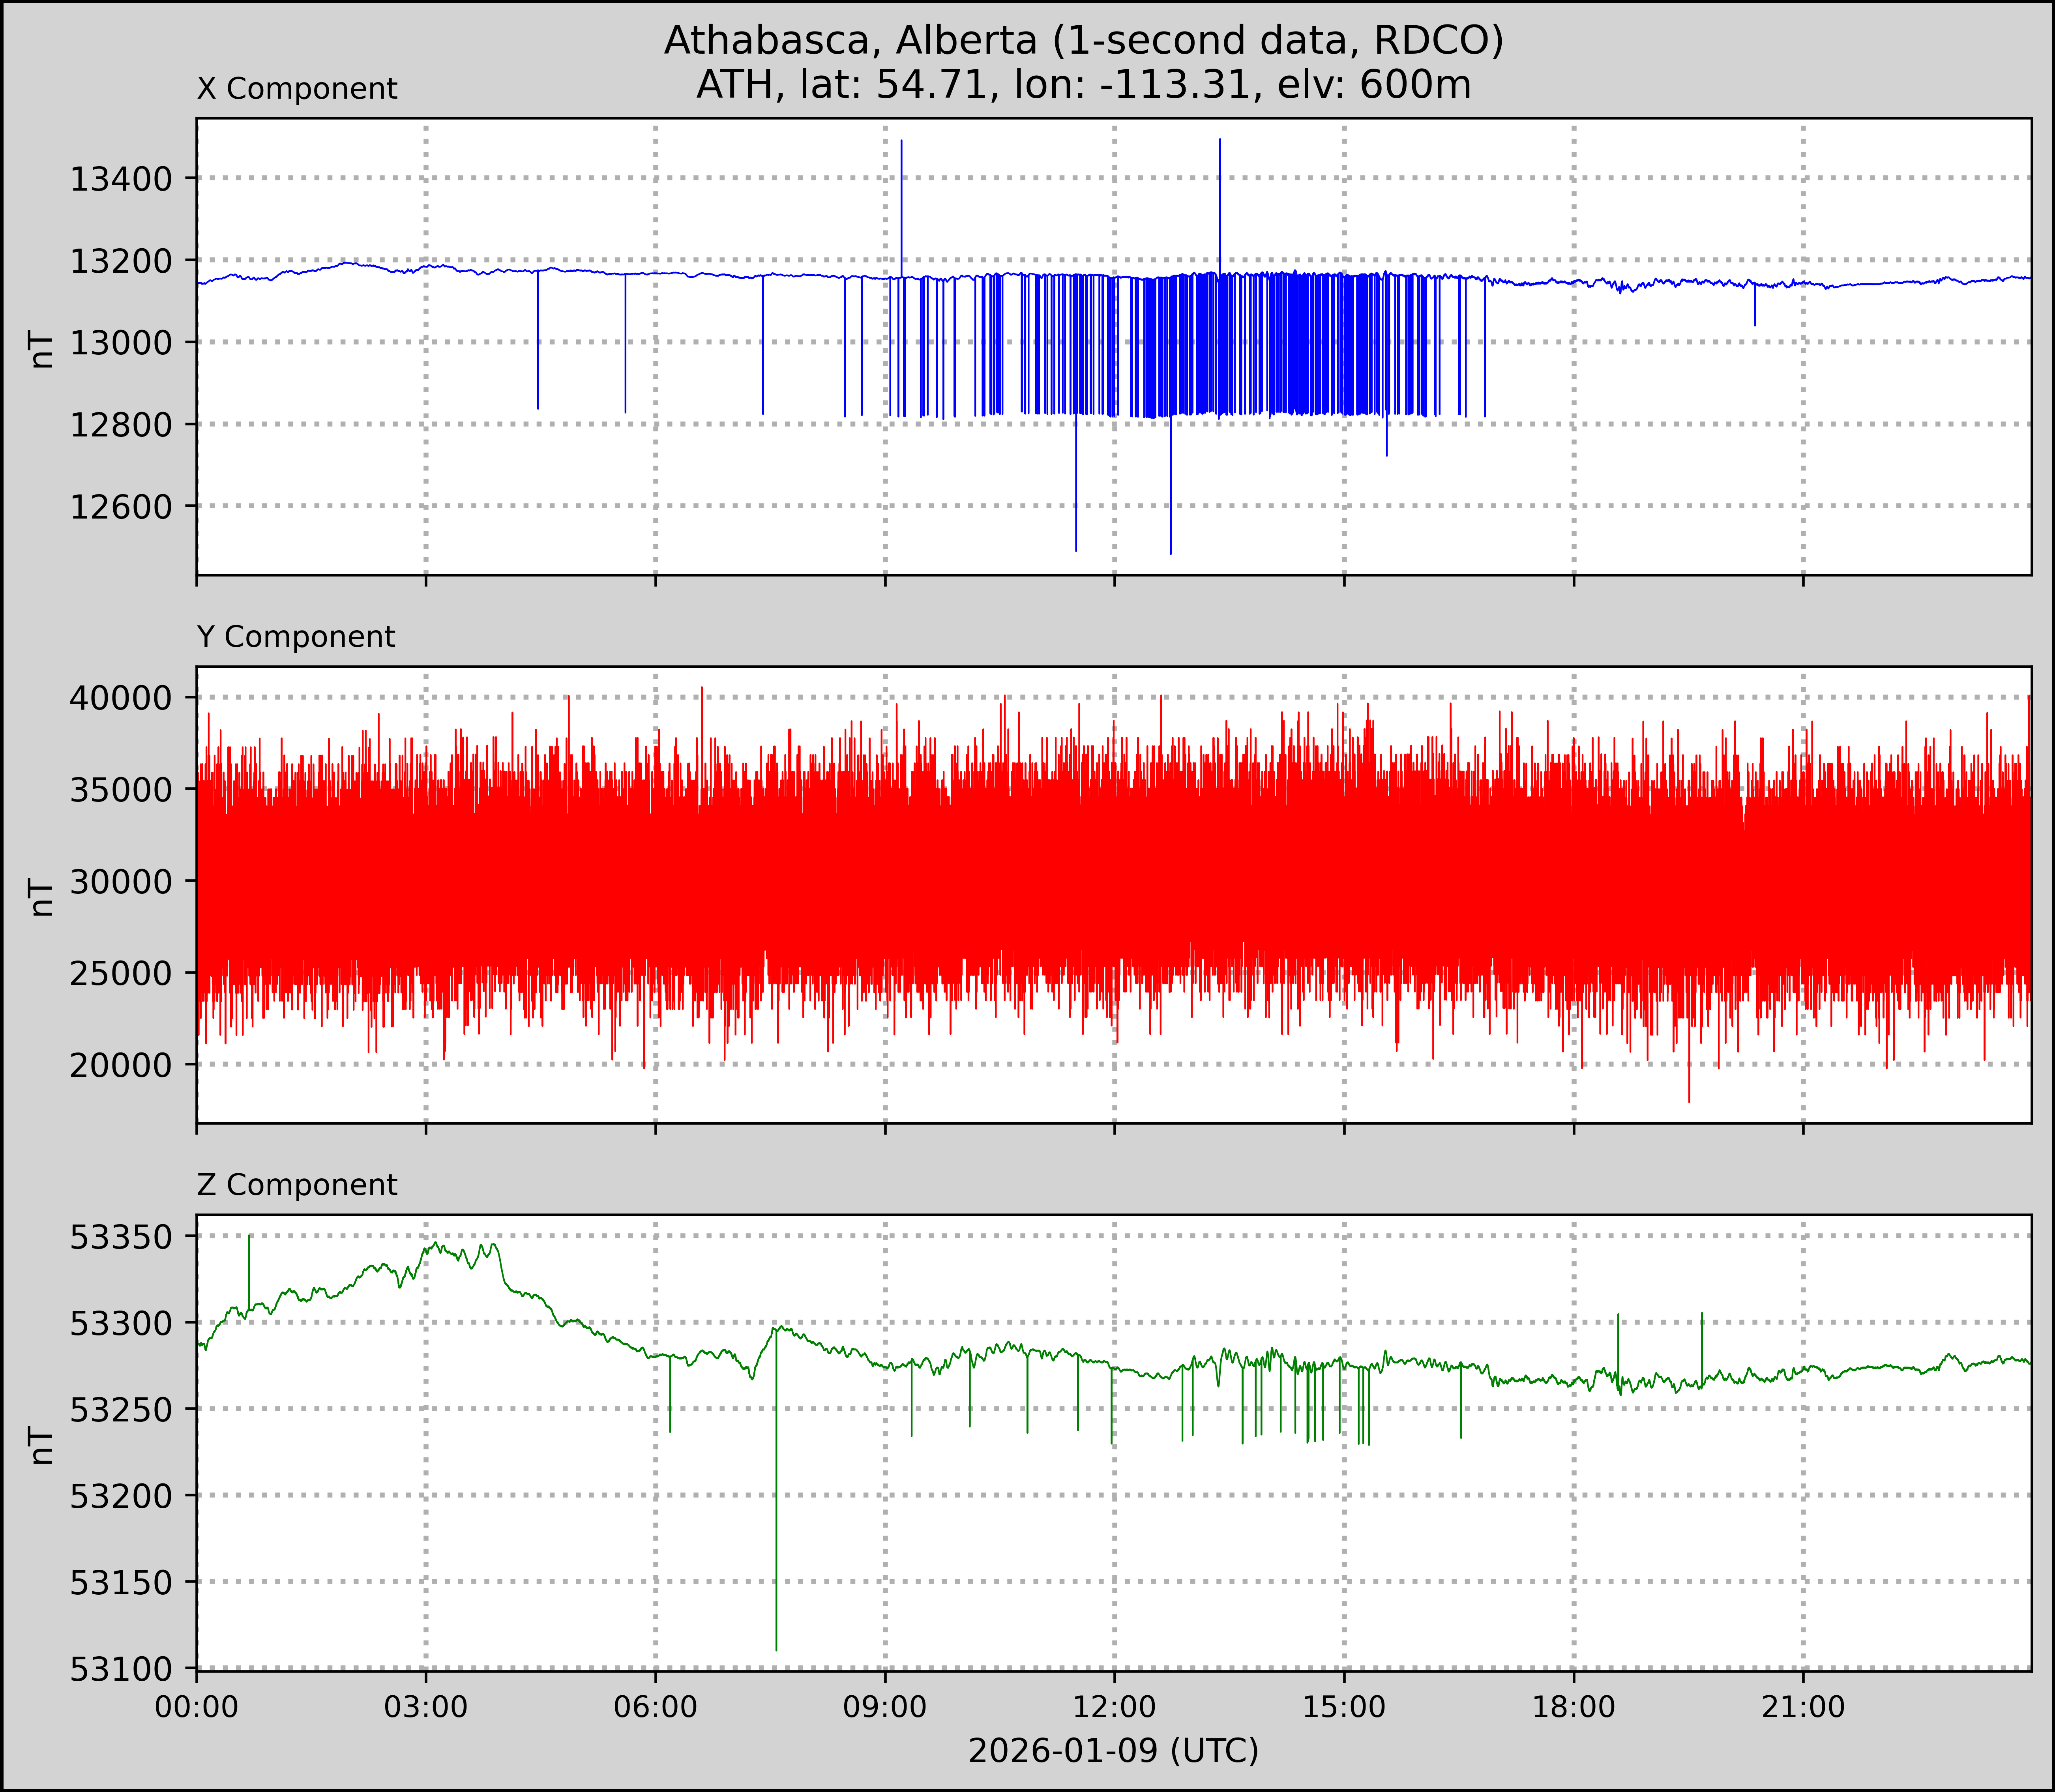Click the 53100 tick label in Z panel
The height and width of the screenshot is (1792, 2055).
coord(121,1669)
